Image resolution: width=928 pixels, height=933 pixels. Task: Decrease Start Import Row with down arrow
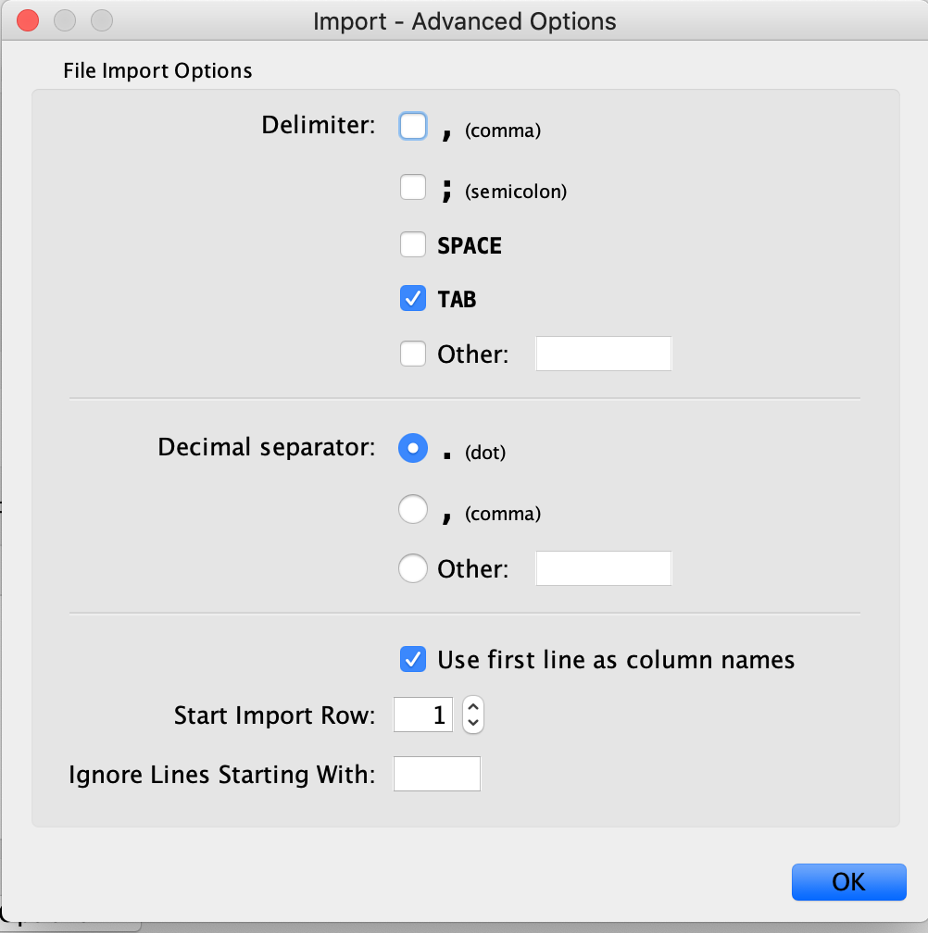point(473,723)
